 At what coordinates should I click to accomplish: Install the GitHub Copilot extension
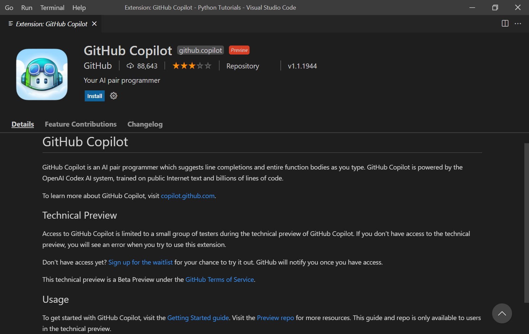tap(95, 96)
